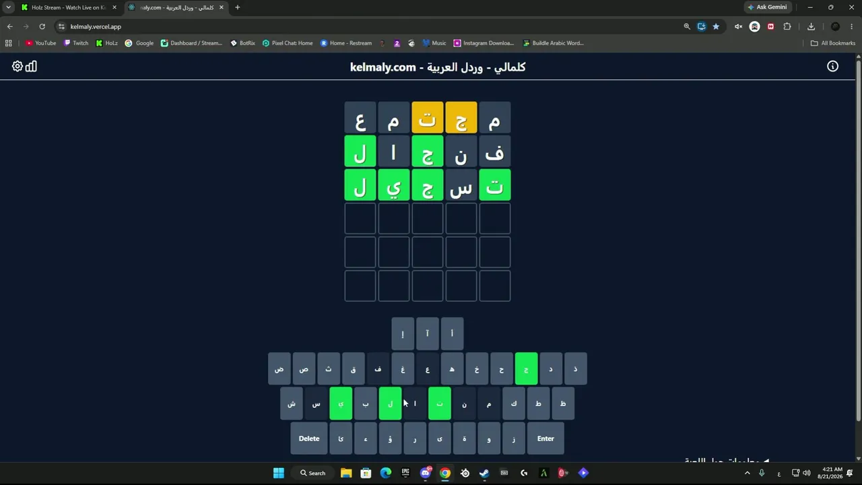Tap the آ key in the top row
The image size is (862, 485).
click(x=427, y=334)
